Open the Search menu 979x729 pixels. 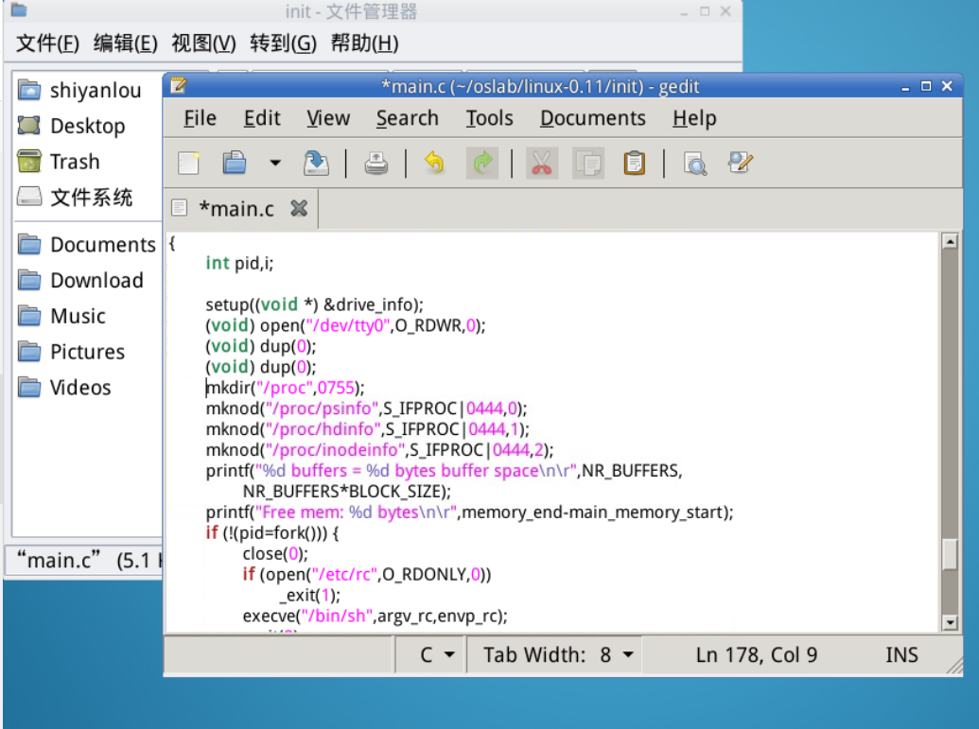407,118
